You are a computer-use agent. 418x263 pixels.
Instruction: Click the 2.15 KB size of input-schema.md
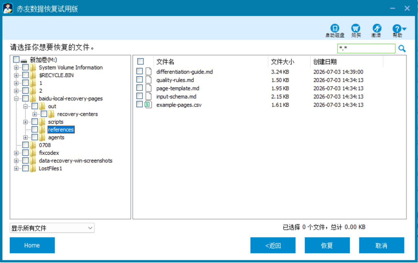point(280,96)
